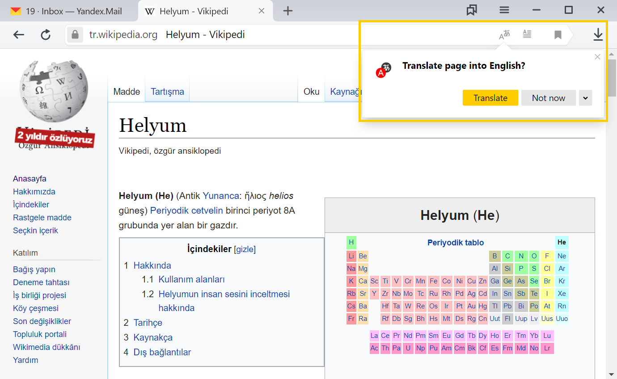Jump to Helyumun insan sesini inceltmesi hakkında
Viewport: 617px width, 379px height.
pos(224,301)
